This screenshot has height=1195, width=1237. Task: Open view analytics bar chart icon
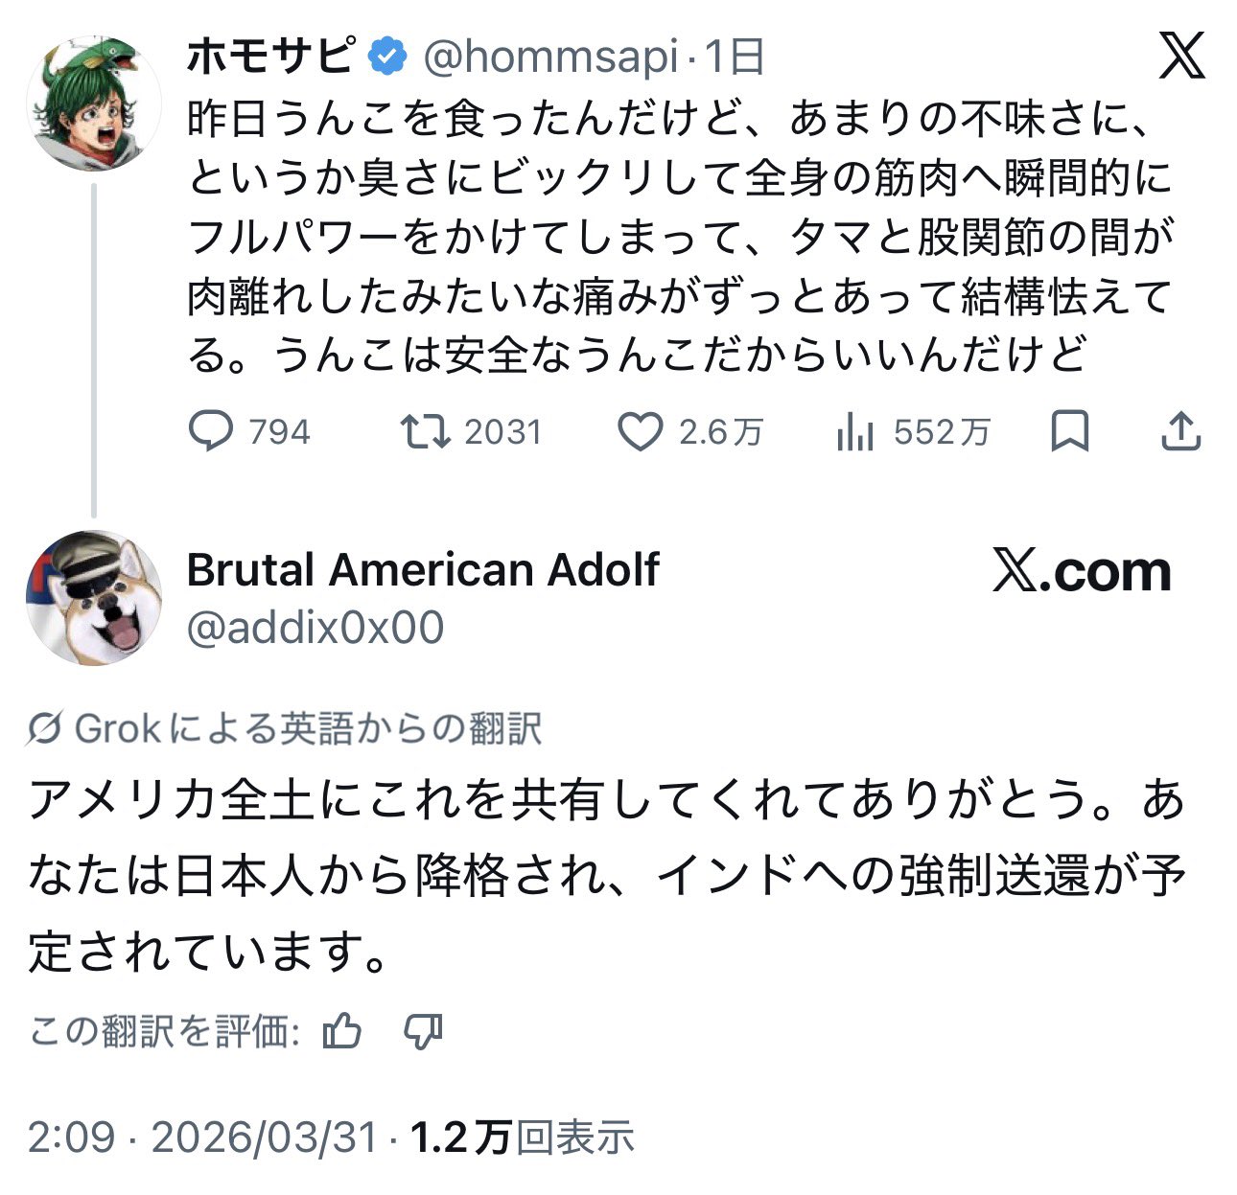coord(854,433)
